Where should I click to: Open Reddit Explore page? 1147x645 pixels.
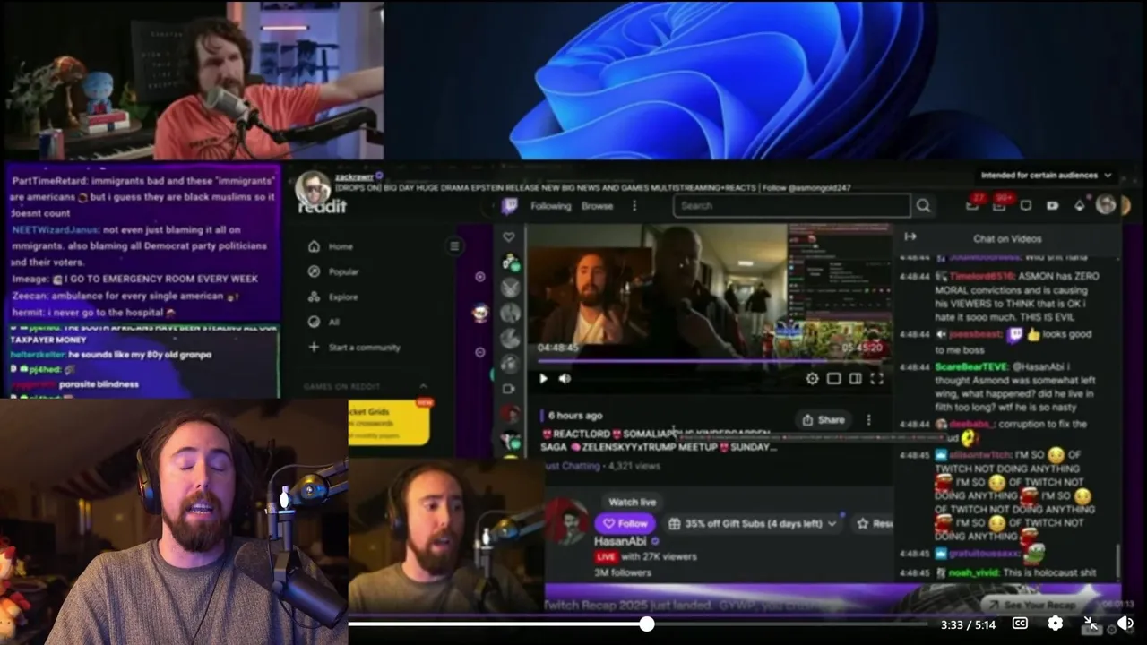pyautogui.click(x=342, y=297)
